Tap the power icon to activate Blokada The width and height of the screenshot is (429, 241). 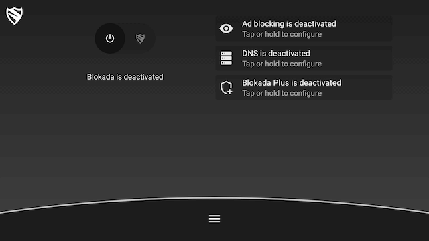tap(110, 38)
